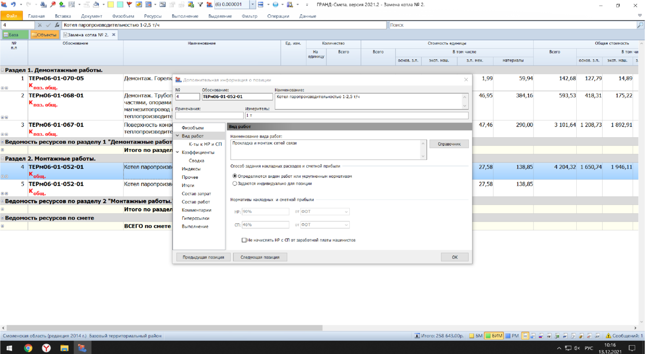Click the magnifier icon in search box

640,25
